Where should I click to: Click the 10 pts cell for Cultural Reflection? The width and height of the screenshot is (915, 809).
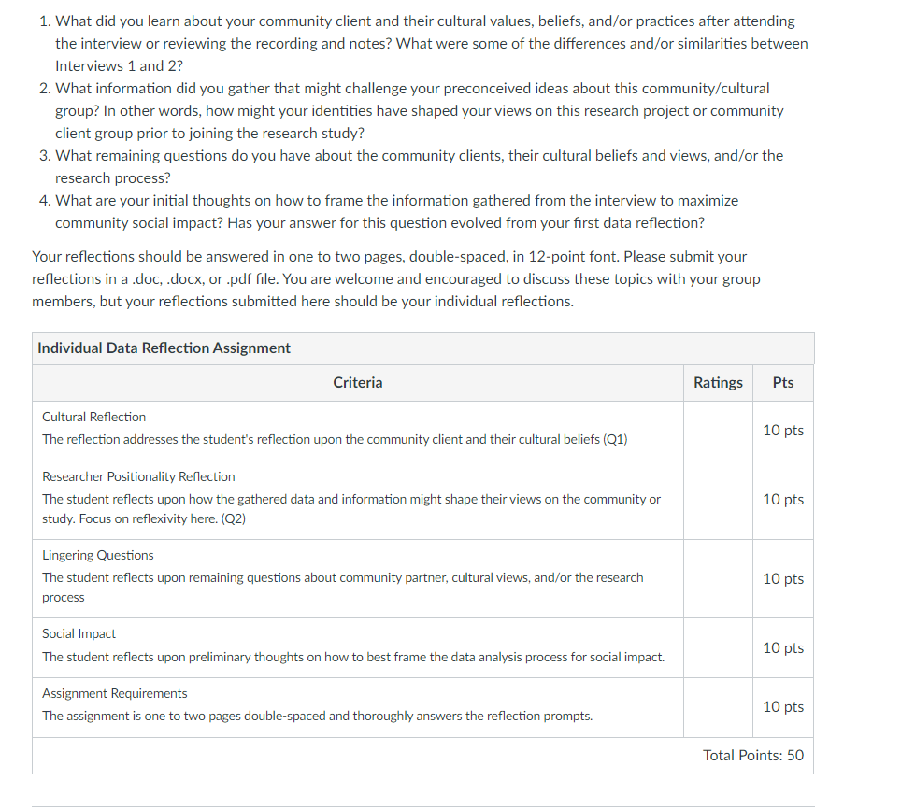(783, 431)
